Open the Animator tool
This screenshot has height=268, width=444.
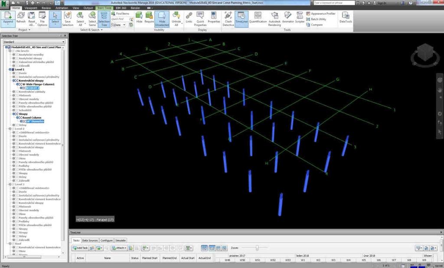tap(288, 18)
